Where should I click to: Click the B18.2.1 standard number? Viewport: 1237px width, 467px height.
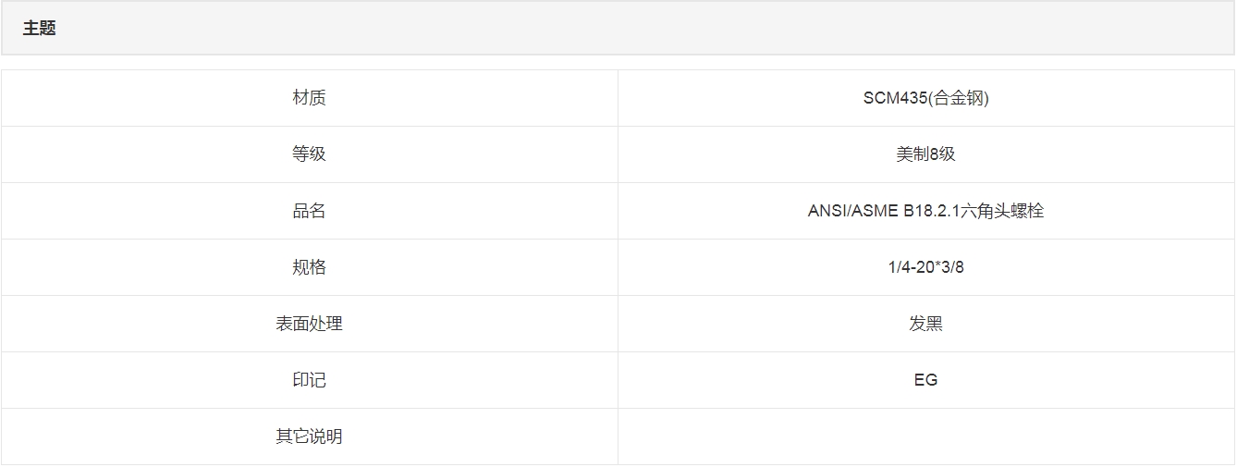point(932,211)
